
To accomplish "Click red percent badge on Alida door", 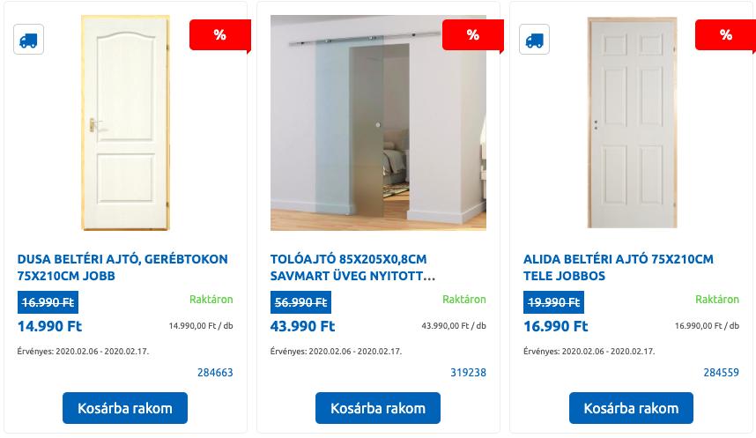I will (726, 35).
